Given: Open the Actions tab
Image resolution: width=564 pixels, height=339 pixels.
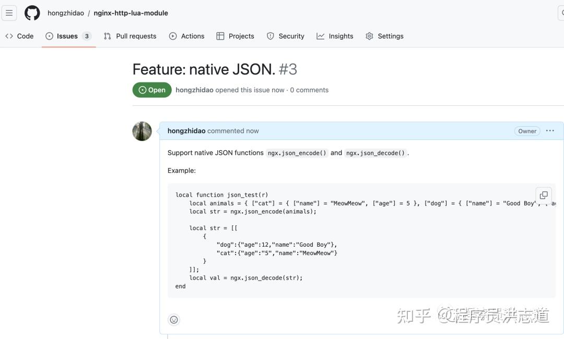Looking at the screenshot, I should pyautogui.click(x=186, y=36).
